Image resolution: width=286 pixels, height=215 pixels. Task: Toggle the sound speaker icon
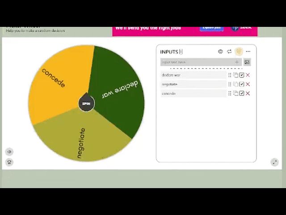point(9,152)
